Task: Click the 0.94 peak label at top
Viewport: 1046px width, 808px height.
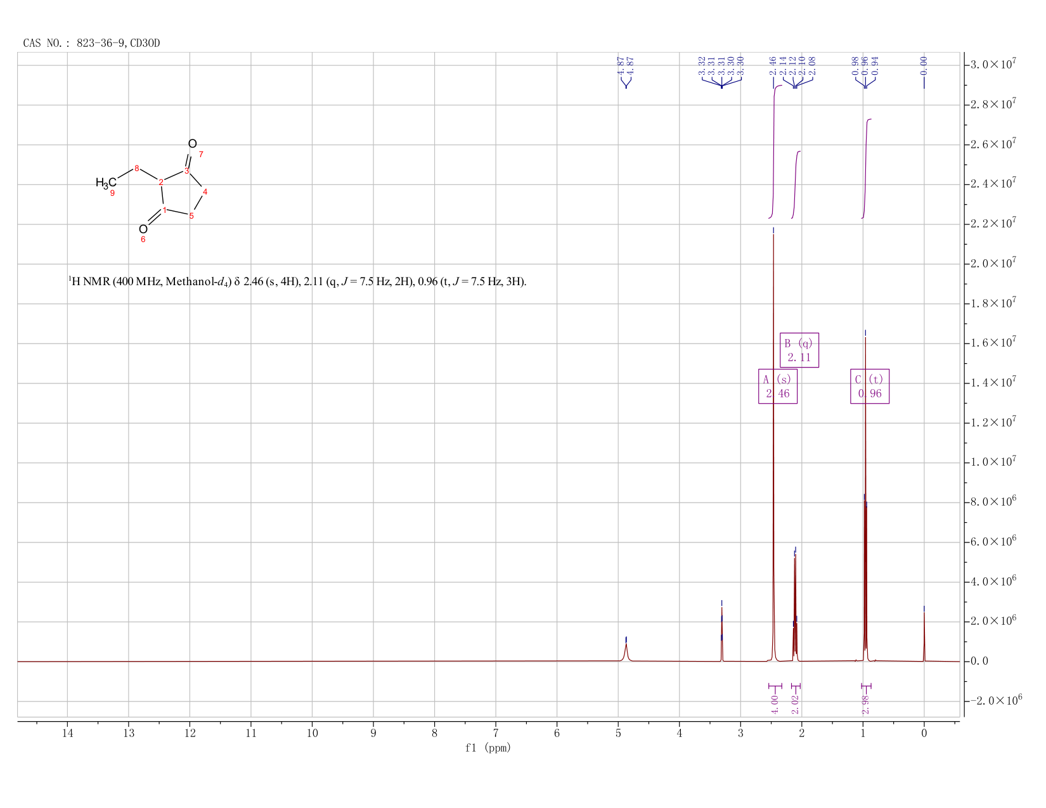Action: pyautogui.click(x=875, y=66)
